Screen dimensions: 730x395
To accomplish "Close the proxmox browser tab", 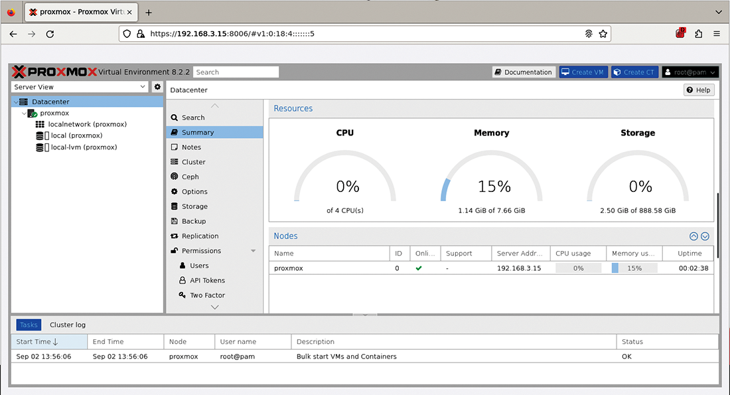I will pyautogui.click(x=129, y=12).
